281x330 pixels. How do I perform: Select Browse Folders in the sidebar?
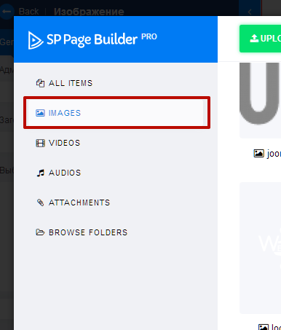click(x=116, y=232)
